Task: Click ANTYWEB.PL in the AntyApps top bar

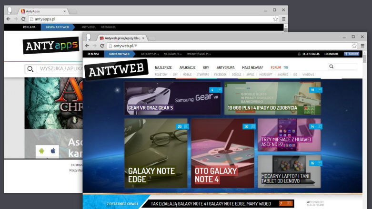Action: point(89,27)
